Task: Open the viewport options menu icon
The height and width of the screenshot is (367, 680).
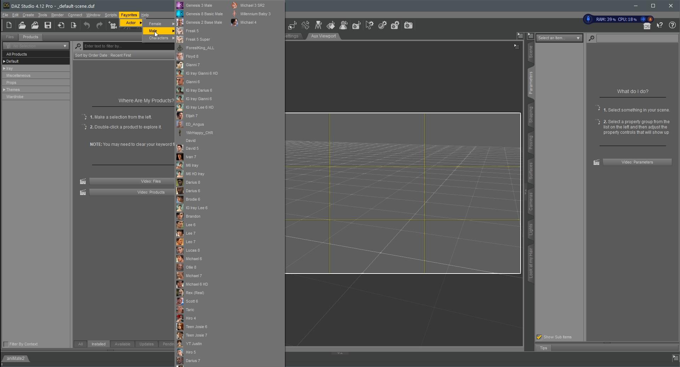Action: coord(517,46)
